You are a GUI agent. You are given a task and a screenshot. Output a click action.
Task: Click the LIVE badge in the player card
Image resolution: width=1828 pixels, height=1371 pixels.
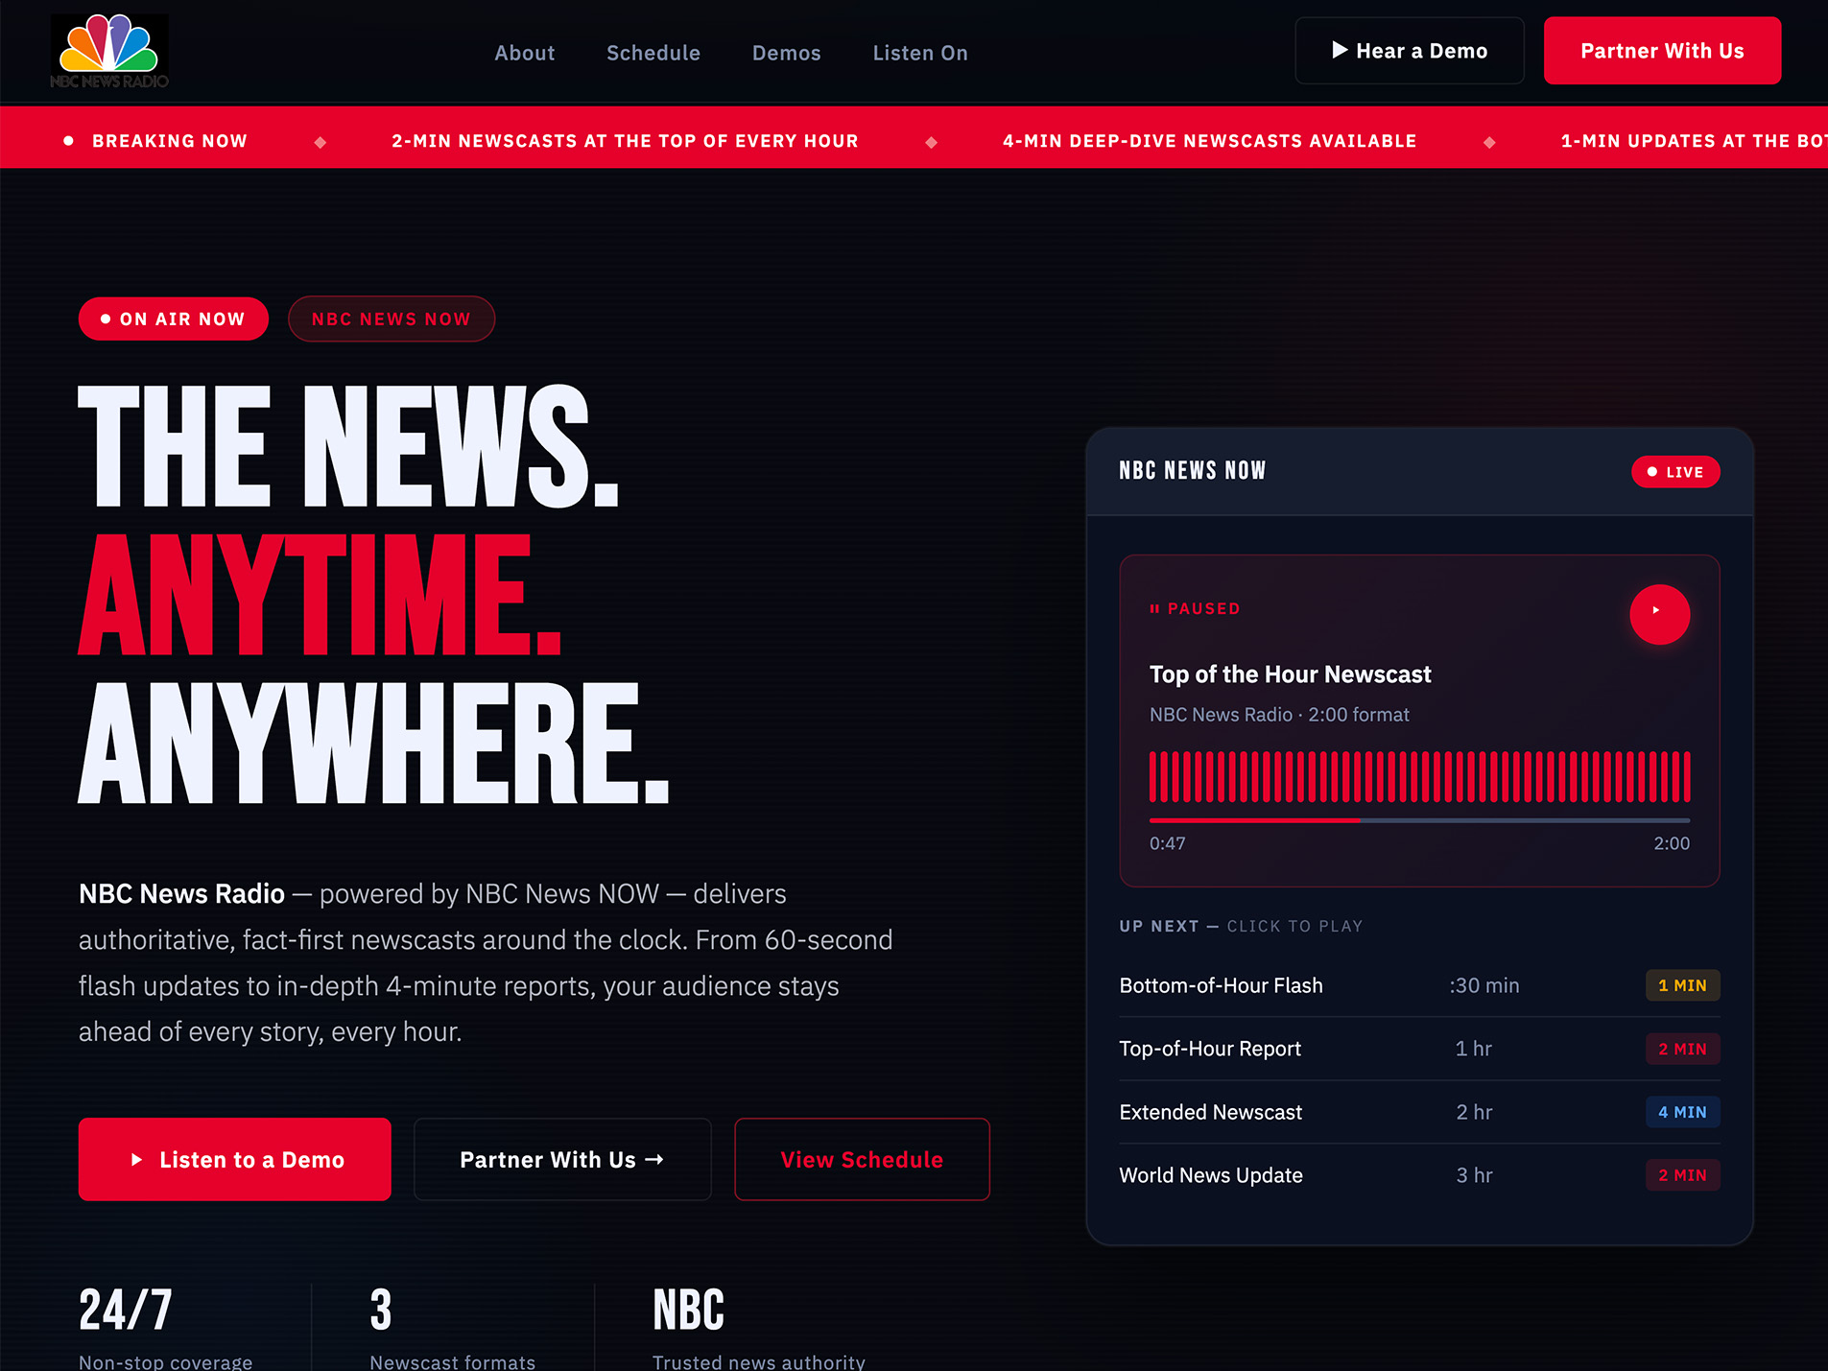coord(1675,472)
